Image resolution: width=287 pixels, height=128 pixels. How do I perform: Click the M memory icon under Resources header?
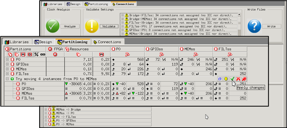(x=102, y=54)
